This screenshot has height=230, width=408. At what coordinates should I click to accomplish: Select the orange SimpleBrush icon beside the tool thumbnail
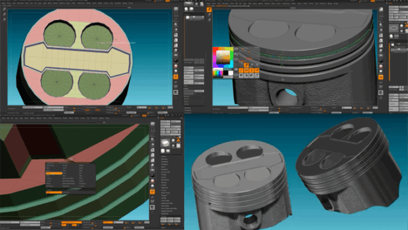tap(178, 140)
